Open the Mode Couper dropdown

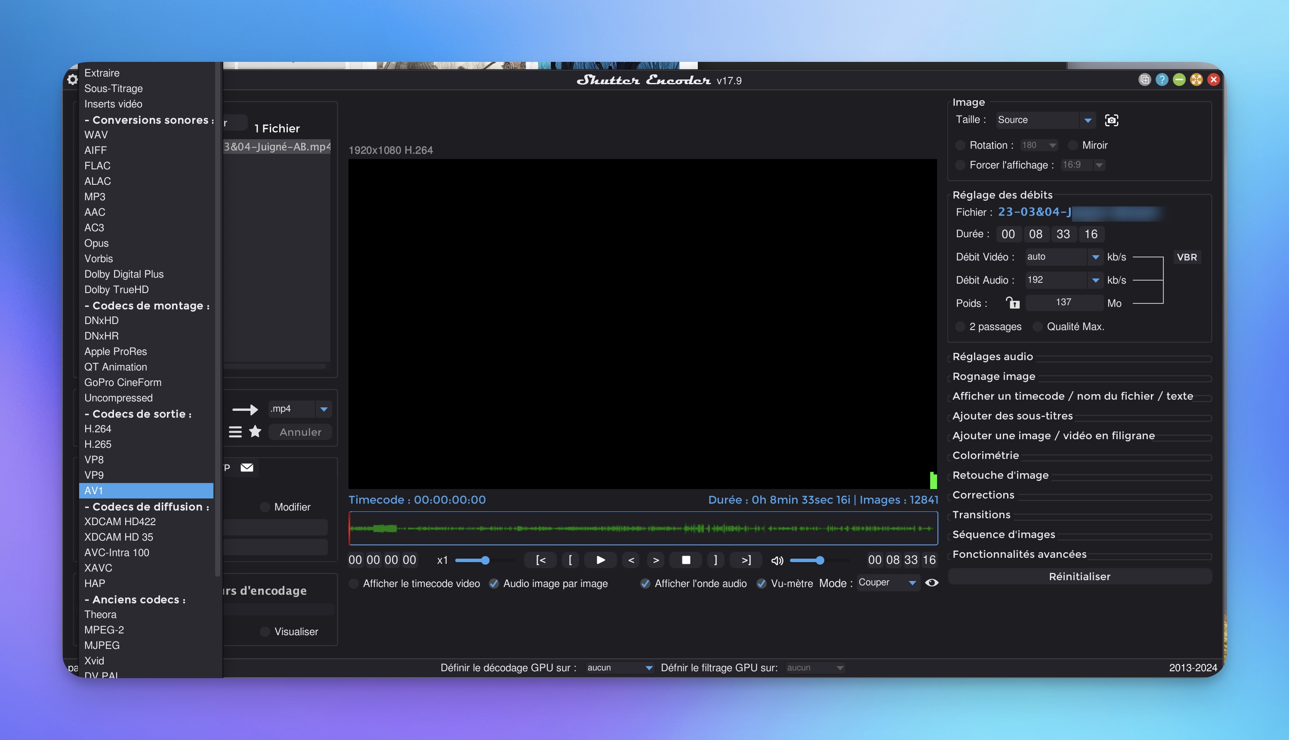pyautogui.click(x=912, y=582)
